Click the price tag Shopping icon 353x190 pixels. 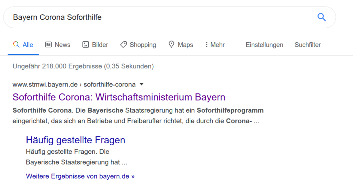click(x=123, y=45)
